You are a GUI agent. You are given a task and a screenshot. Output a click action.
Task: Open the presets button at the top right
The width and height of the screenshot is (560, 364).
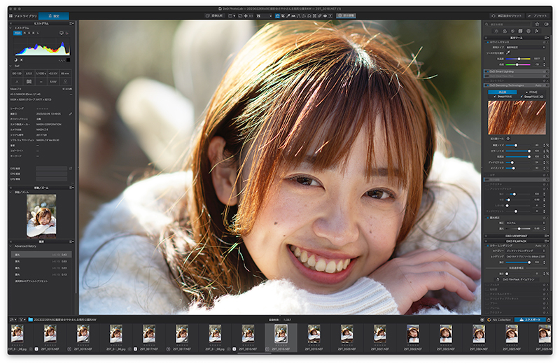538,15
